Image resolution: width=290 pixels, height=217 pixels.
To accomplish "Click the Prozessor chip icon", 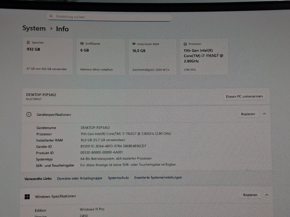I will pos(185,44).
